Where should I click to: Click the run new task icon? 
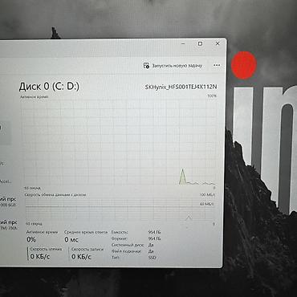click(x=146, y=66)
